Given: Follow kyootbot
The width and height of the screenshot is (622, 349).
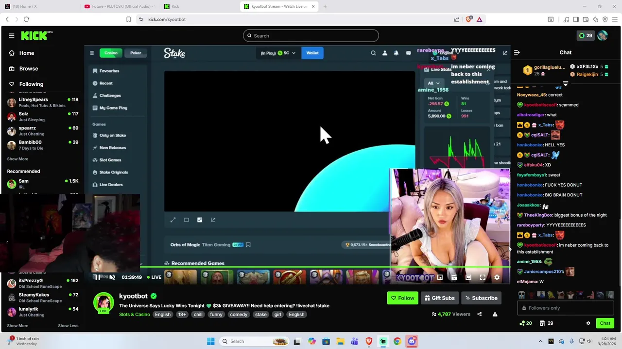Looking at the screenshot, I should [x=402, y=298].
